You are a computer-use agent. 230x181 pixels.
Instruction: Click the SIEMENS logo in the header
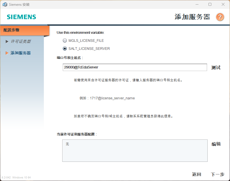(22, 17)
